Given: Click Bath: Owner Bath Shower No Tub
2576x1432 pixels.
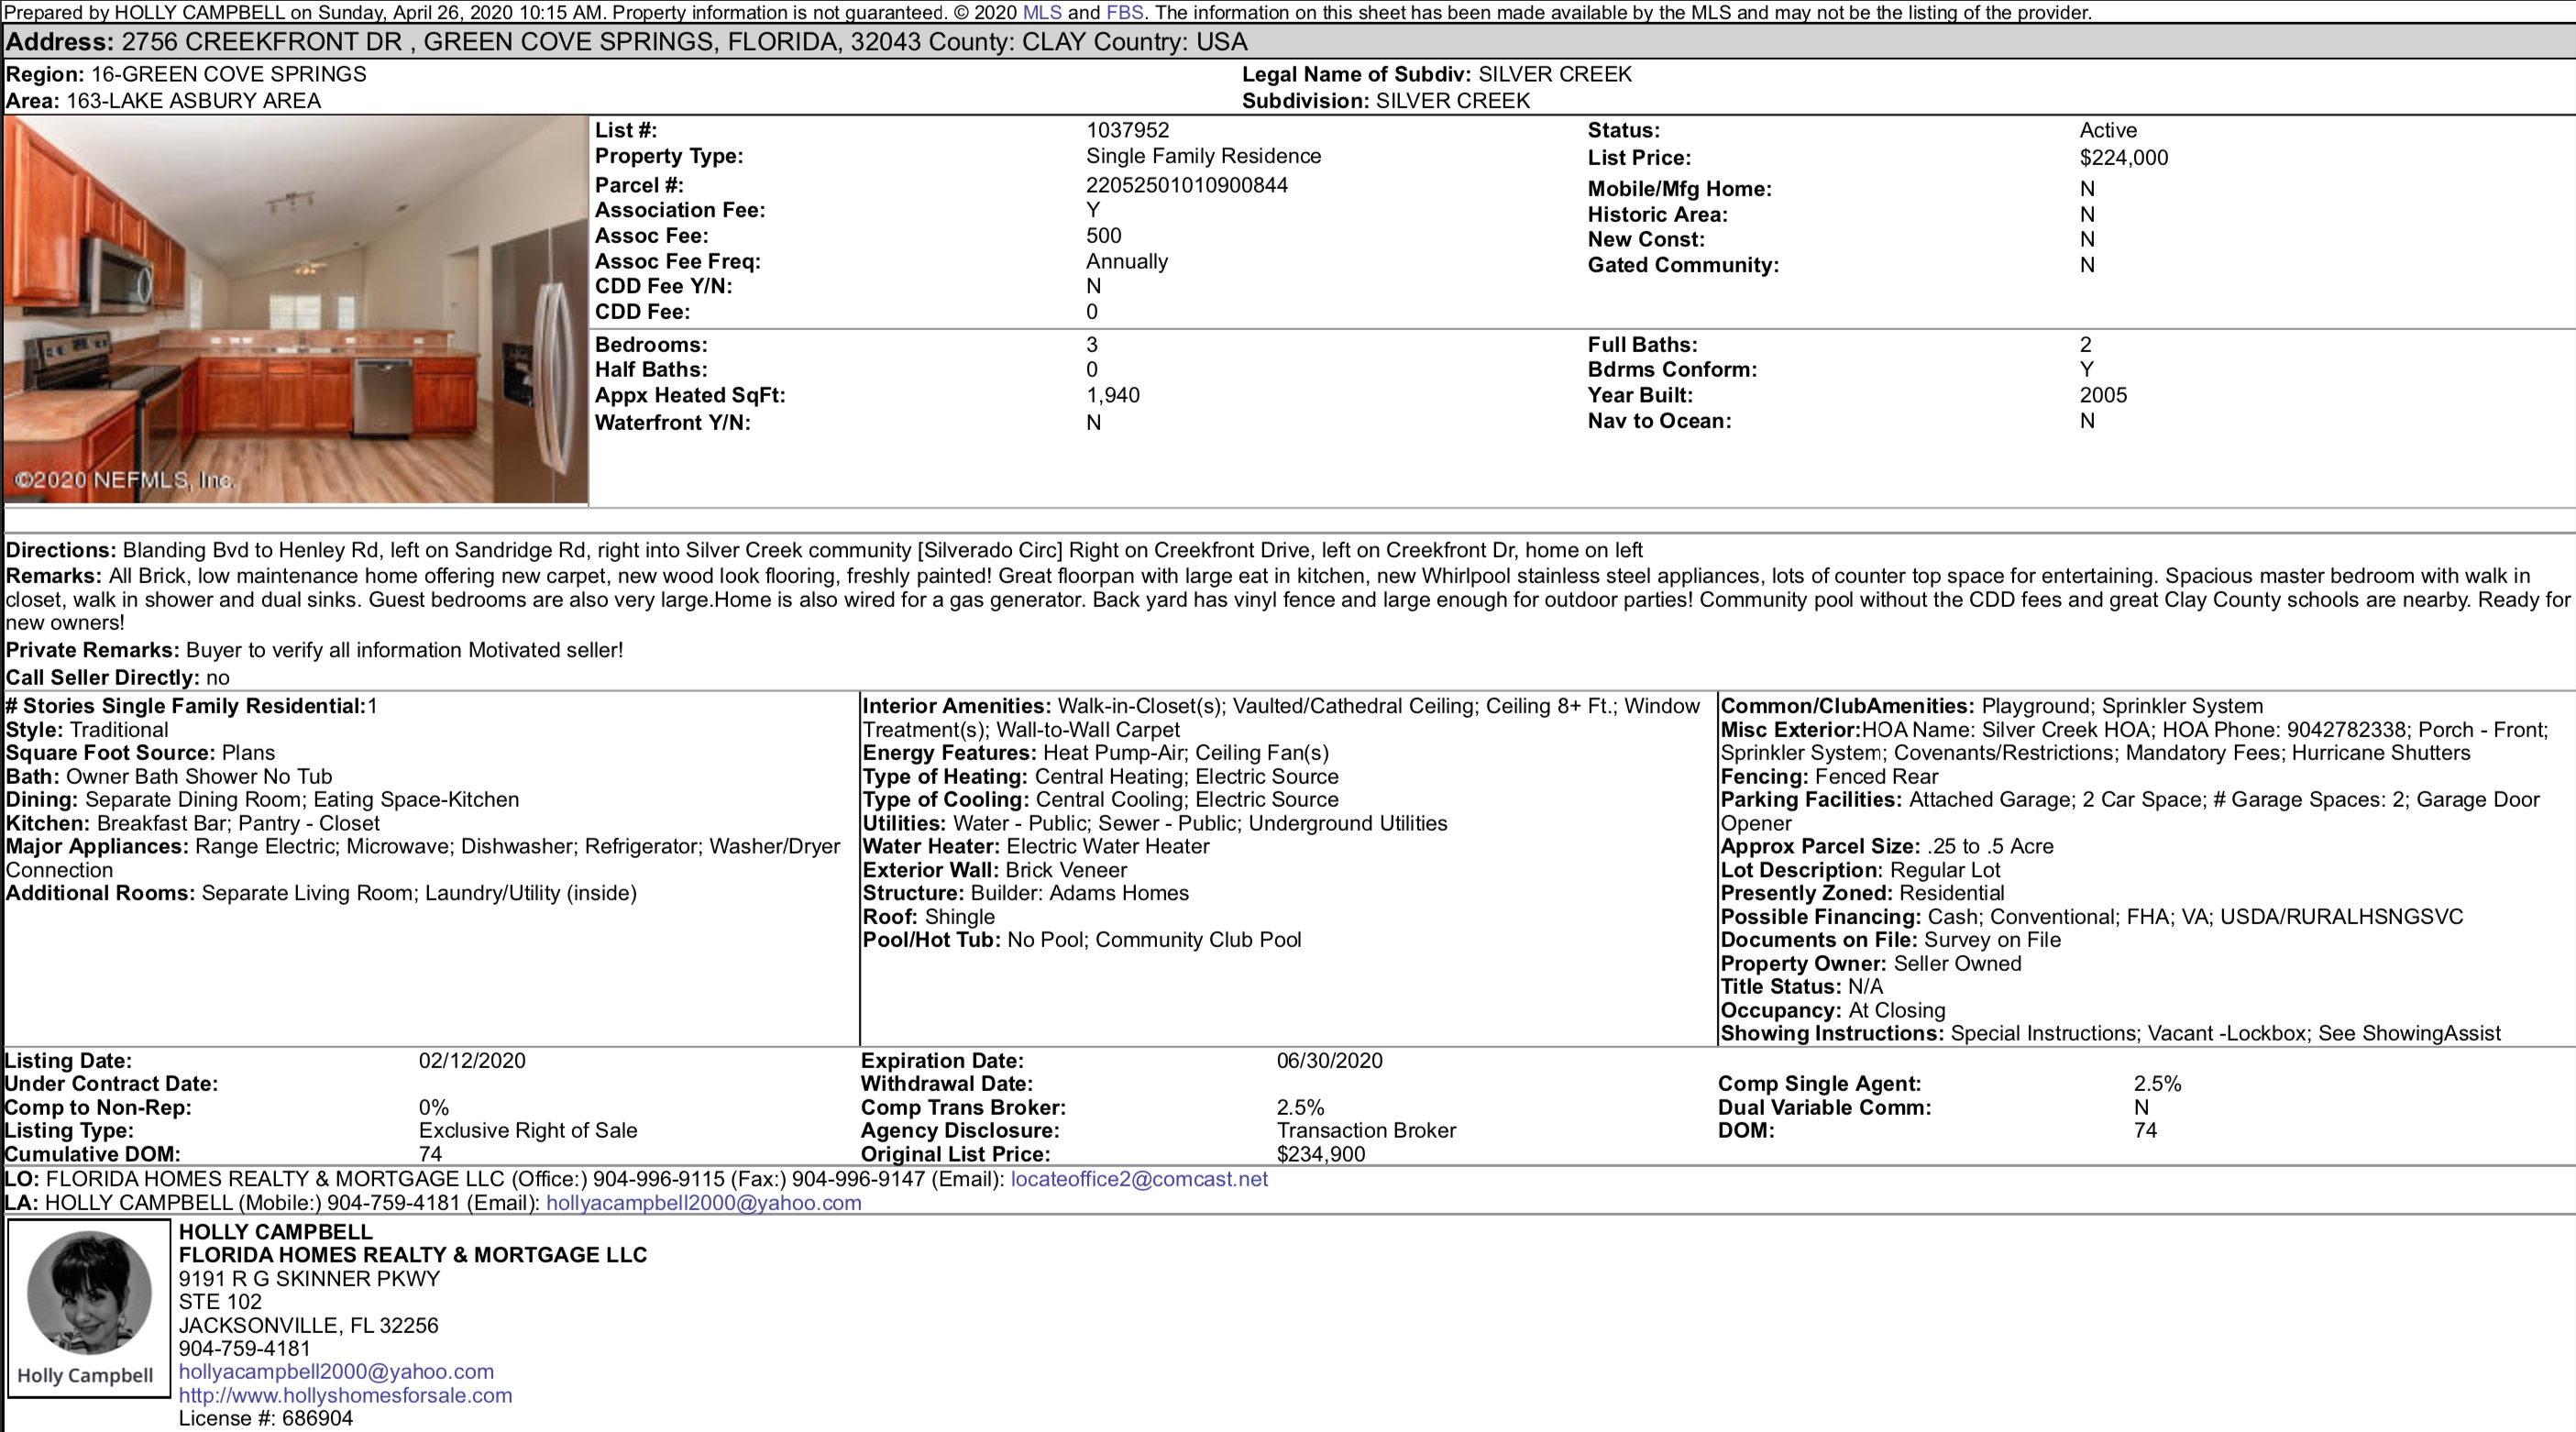Looking at the screenshot, I should [x=169, y=777].
